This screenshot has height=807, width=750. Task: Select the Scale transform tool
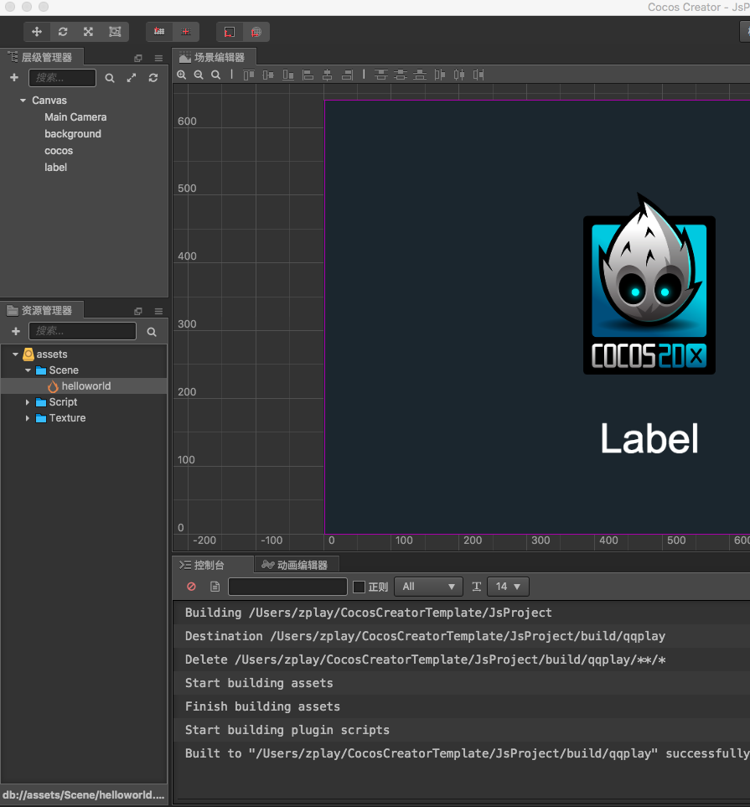(x=89, y=32)
